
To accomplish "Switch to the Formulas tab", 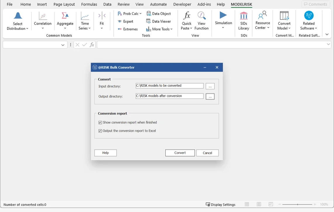I will pos(89,4).
